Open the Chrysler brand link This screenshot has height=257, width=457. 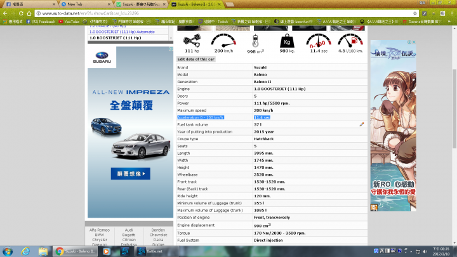click(100, 239)
